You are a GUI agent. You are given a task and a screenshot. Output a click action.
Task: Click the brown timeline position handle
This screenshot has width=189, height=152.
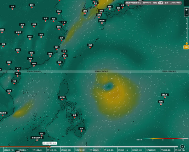click(x=50, y=147)
